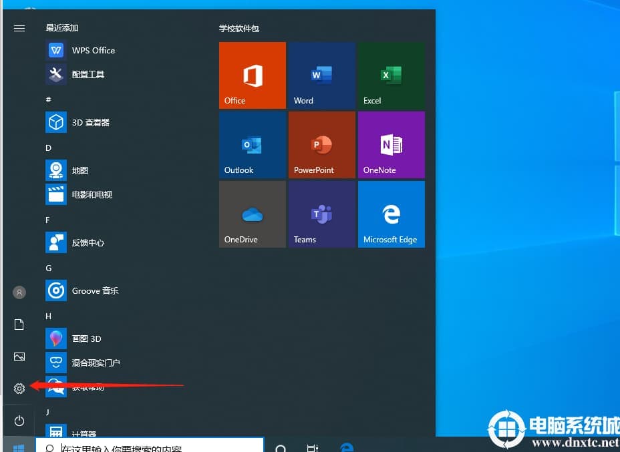The width and height of the screenshot is (620, 452).
Task: Click the Windows Start button
Action: pyautogui.click(x=18, y=446)
